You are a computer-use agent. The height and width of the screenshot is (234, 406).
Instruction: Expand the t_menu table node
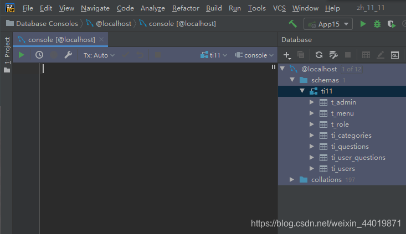coord(312,113)
